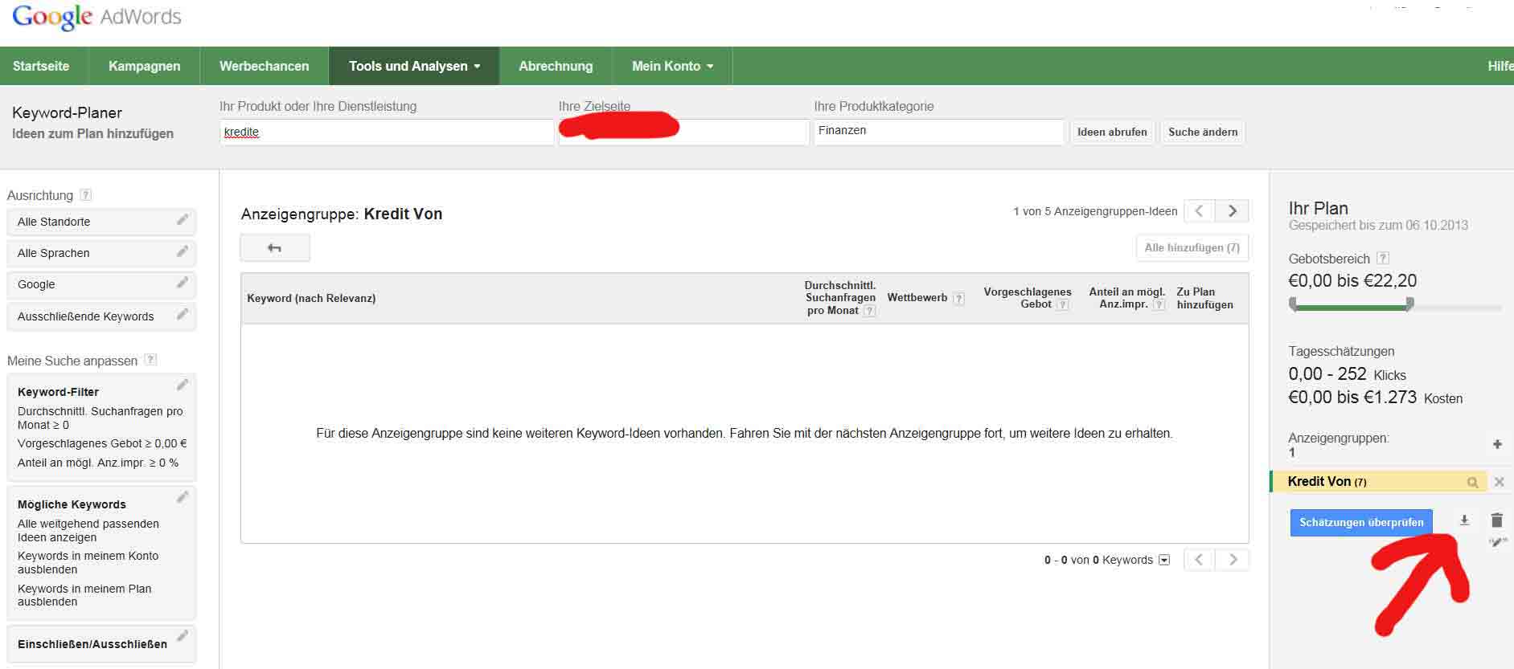1514x669 pixels.
Task: Click the Wettbewerb column help icon
Action: [x=958, y=299]
